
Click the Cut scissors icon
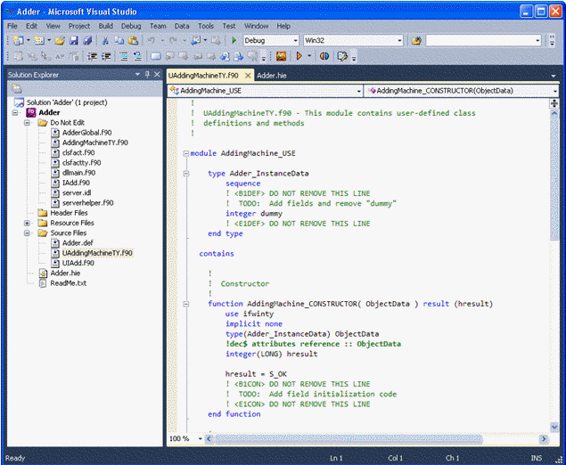(105, 40)
